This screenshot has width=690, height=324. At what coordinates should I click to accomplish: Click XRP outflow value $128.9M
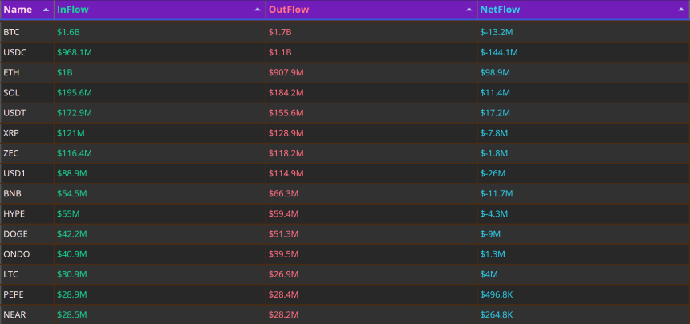click(286, 133)
